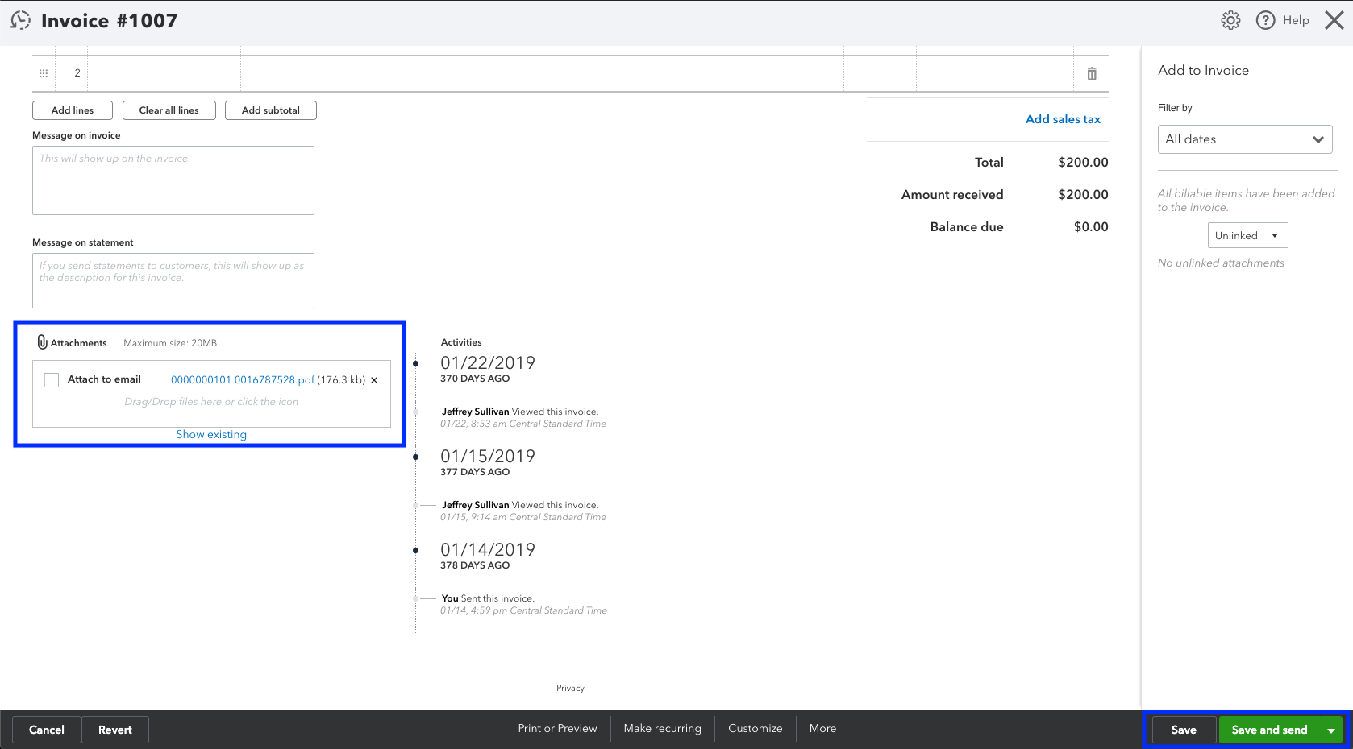Viewport: 1353px width, 749px height.
Task: Click the 01/22/2019 timeline marker dot
Action: tap(416, 364)
